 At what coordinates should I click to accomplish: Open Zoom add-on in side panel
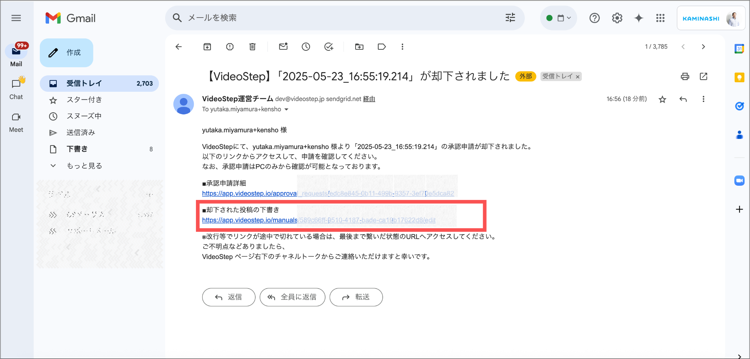click(x=739, y=181)
